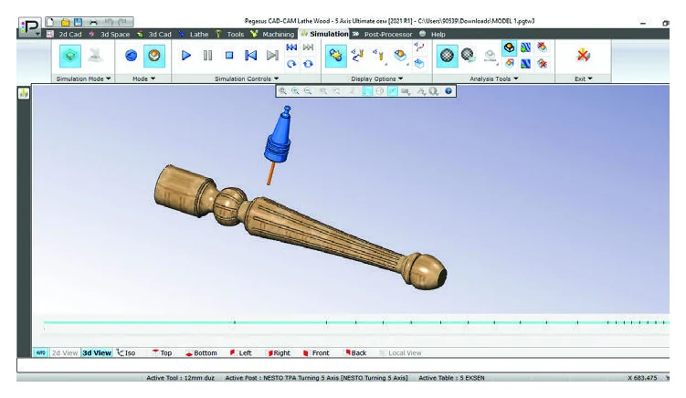The width and height of the screenshot is (686, 398).
Task: Click lower blue striped analysis icon
Action: click(525, 64)
